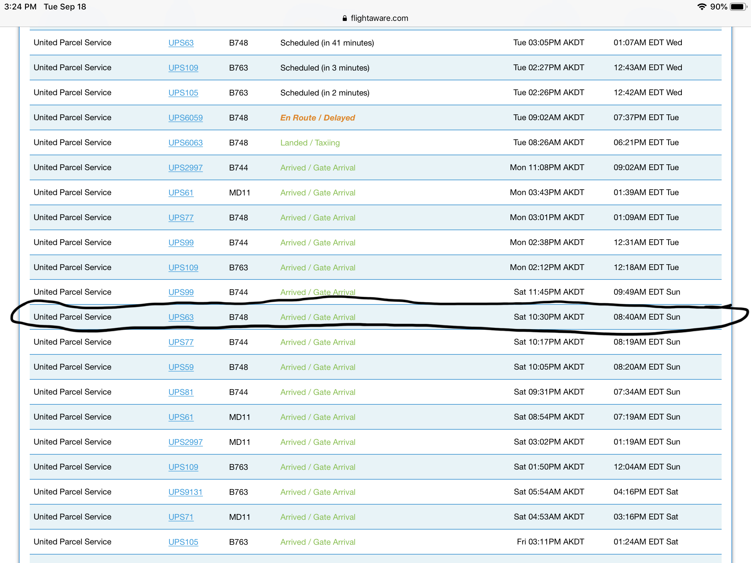Open UPS109 scheduled in 3 minutes

[x=183, y=68]
